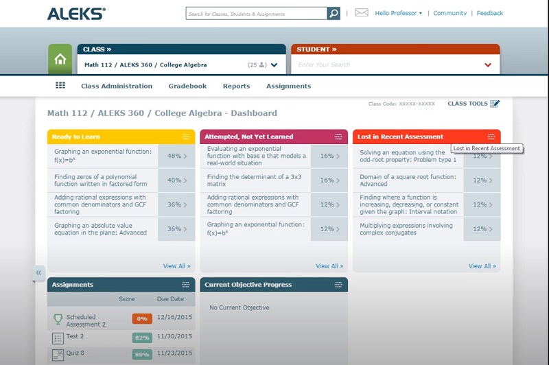The image size is (549, 365).
Task: Select Finding where a function is increasing topic
Action: point(409,204)
